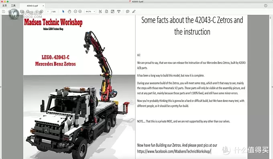Click the 'Hi!' greeting line
The width and height of the screenshot is (273, 159).
[x=139, y=55]
